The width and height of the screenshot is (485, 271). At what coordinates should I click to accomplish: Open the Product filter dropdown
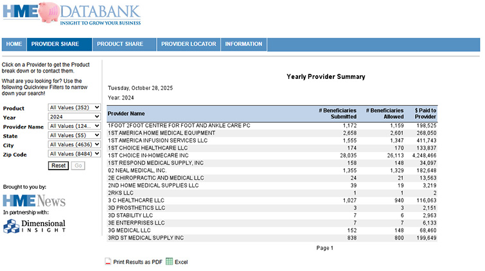pyautogui.click(x=75, y=107)
